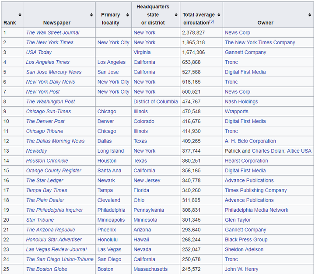The image size is (315, 276).
Task: Sort table by Owner column arrows
Action: (x=310, y=15)
